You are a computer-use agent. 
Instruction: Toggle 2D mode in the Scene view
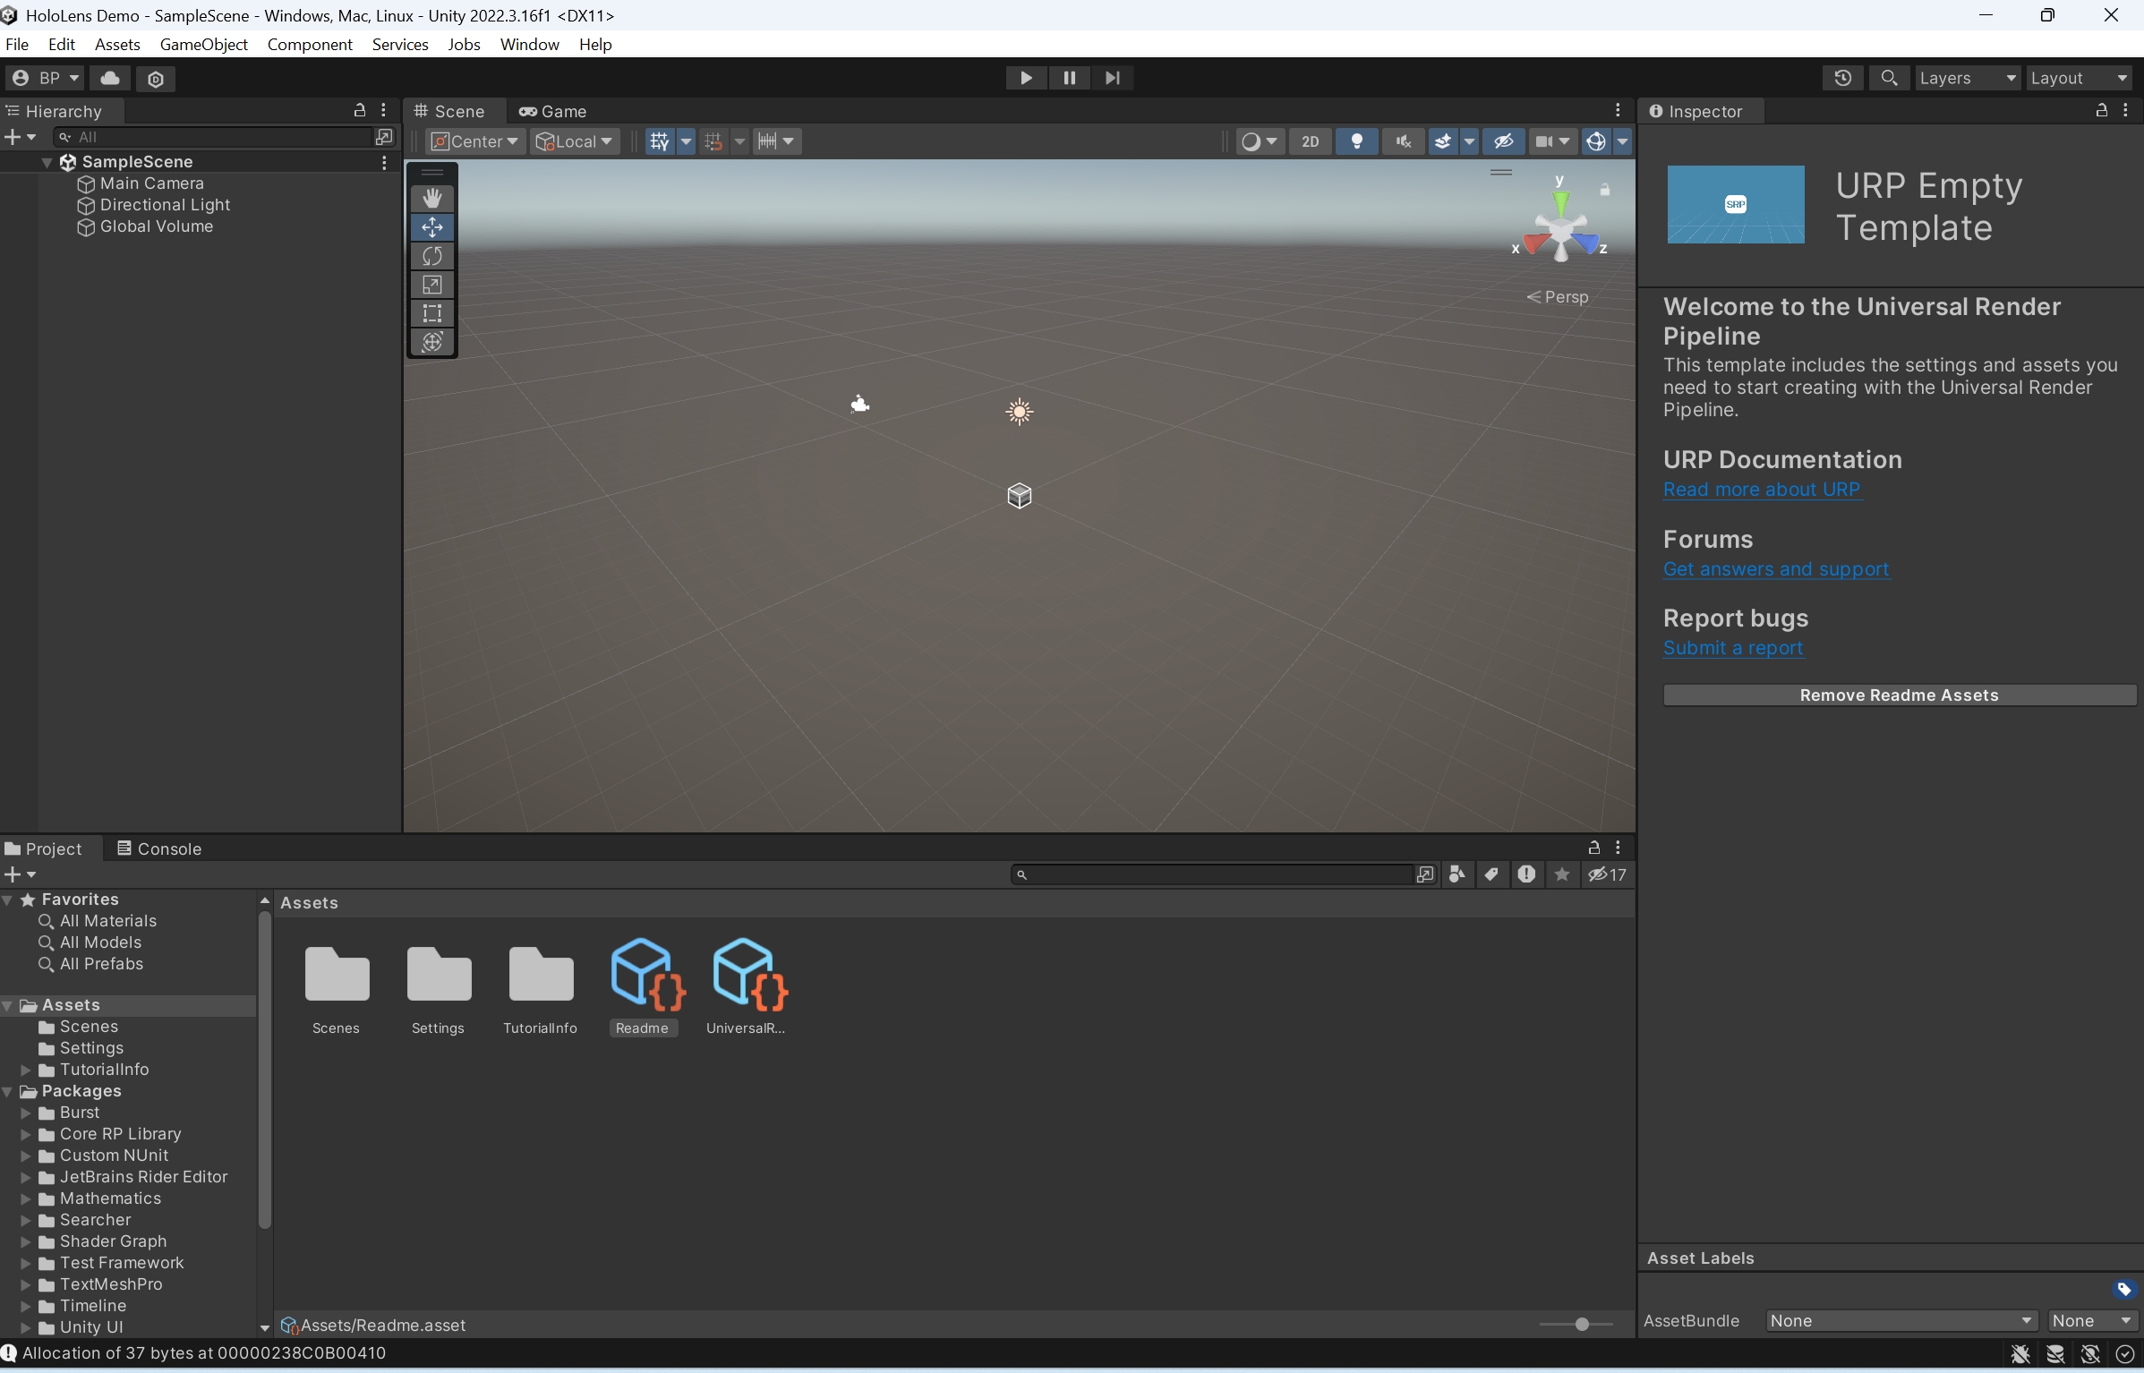pyautogui.click(x=1310, y=141)
